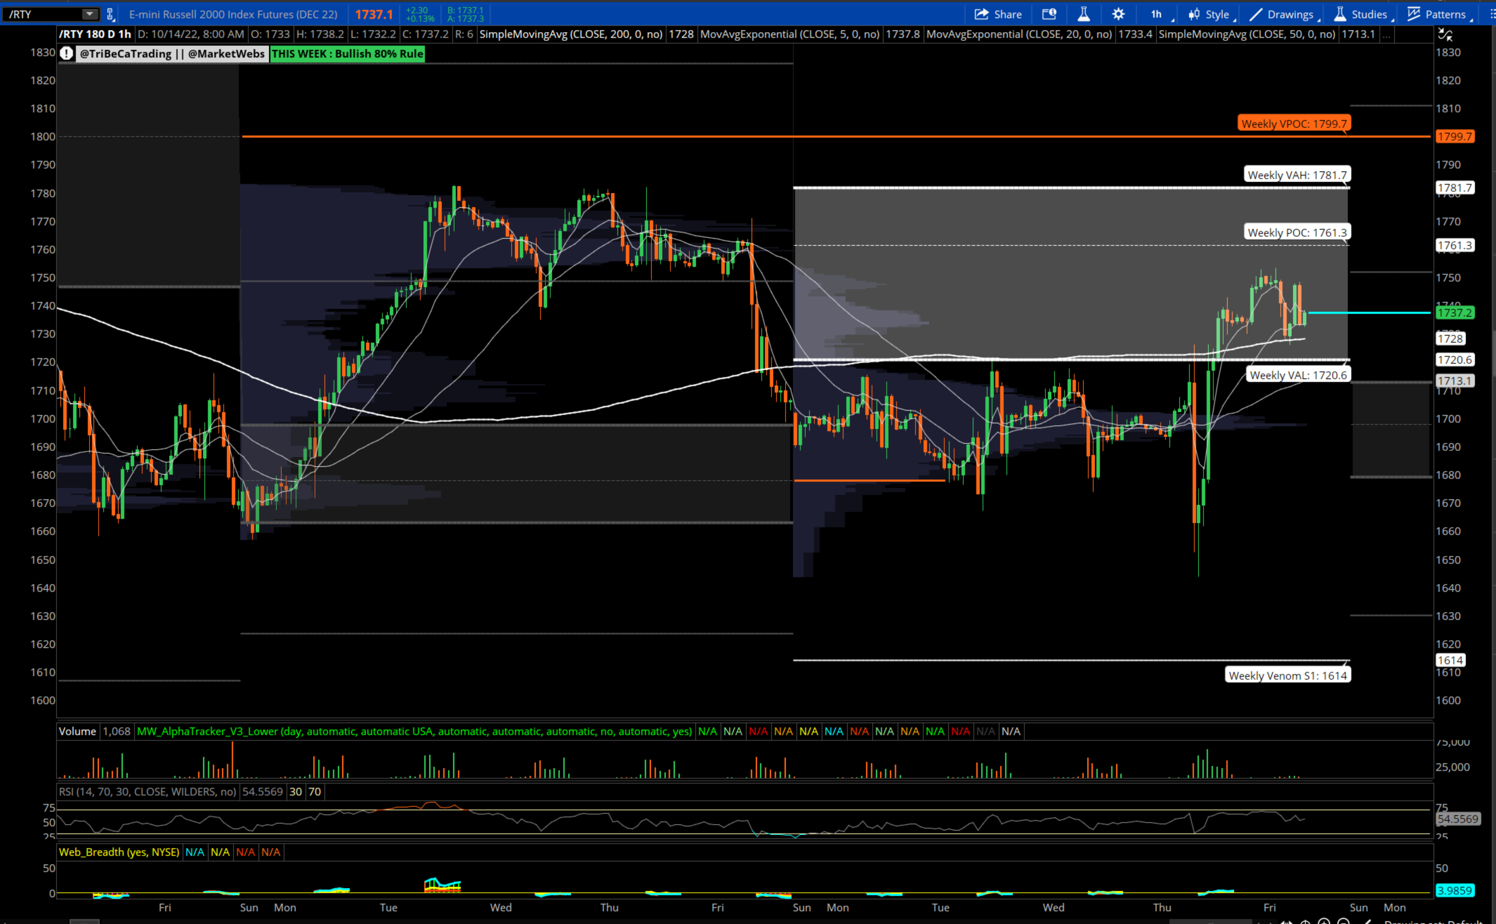Expand hidden study labels with the ellipsis
The height and width of the screenshot is (924, 1496).
[1386, 35]
